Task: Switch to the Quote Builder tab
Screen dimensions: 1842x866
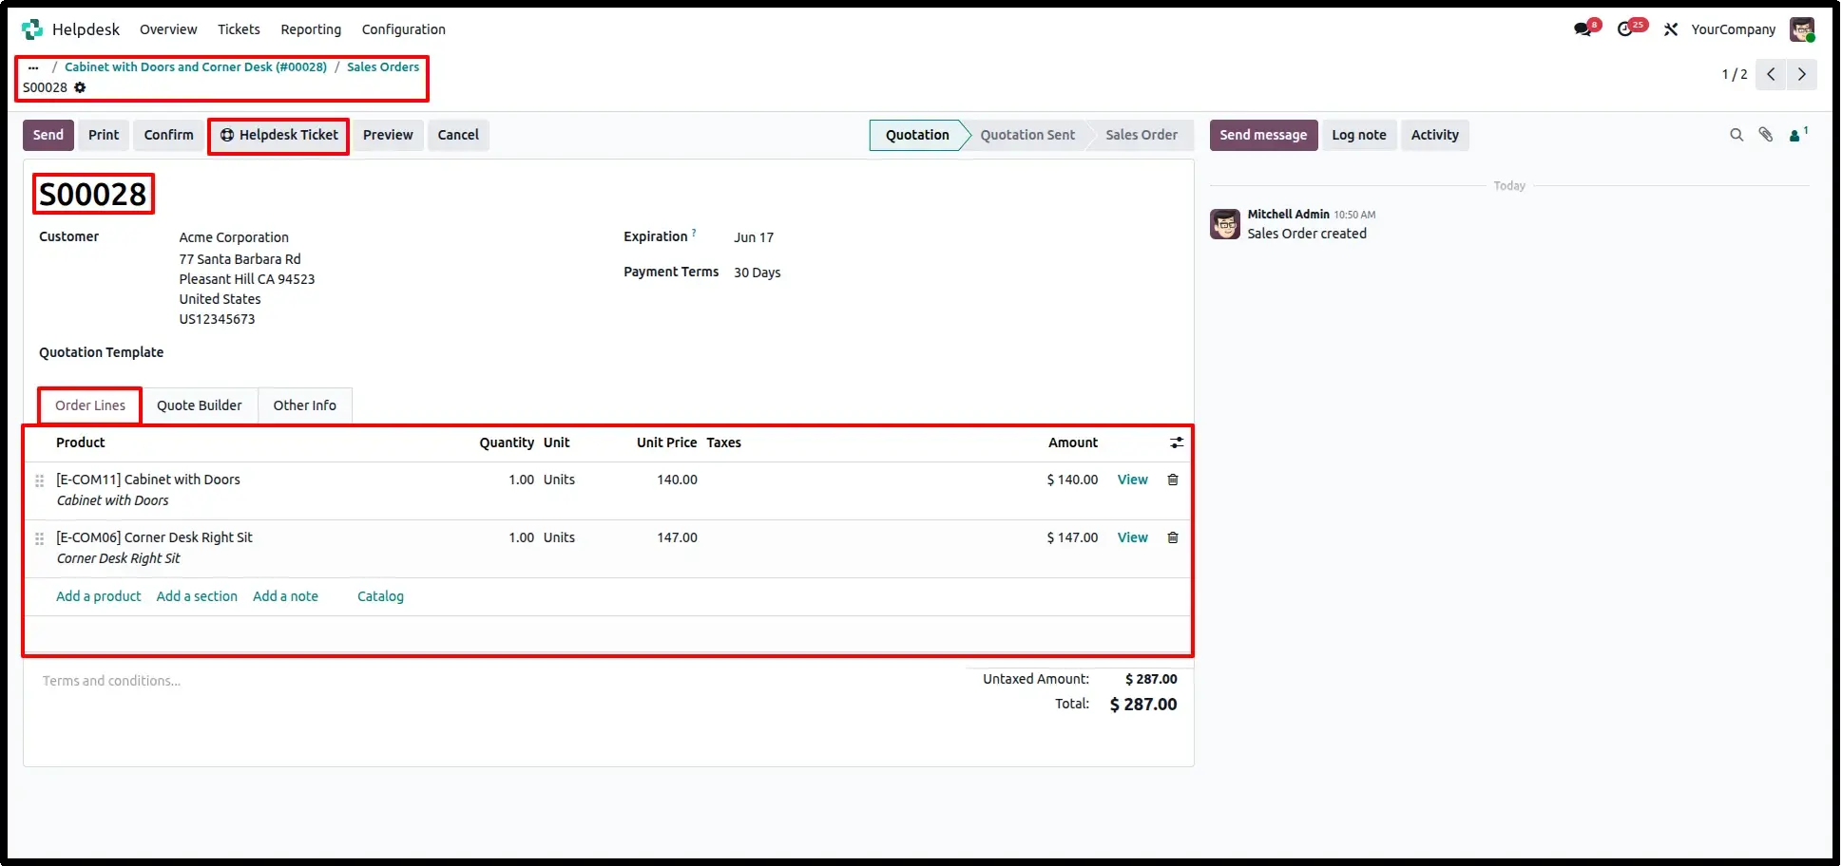Action: pos(200,405)
